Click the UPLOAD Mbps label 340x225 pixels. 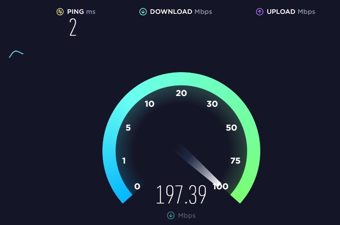(291, 12)
